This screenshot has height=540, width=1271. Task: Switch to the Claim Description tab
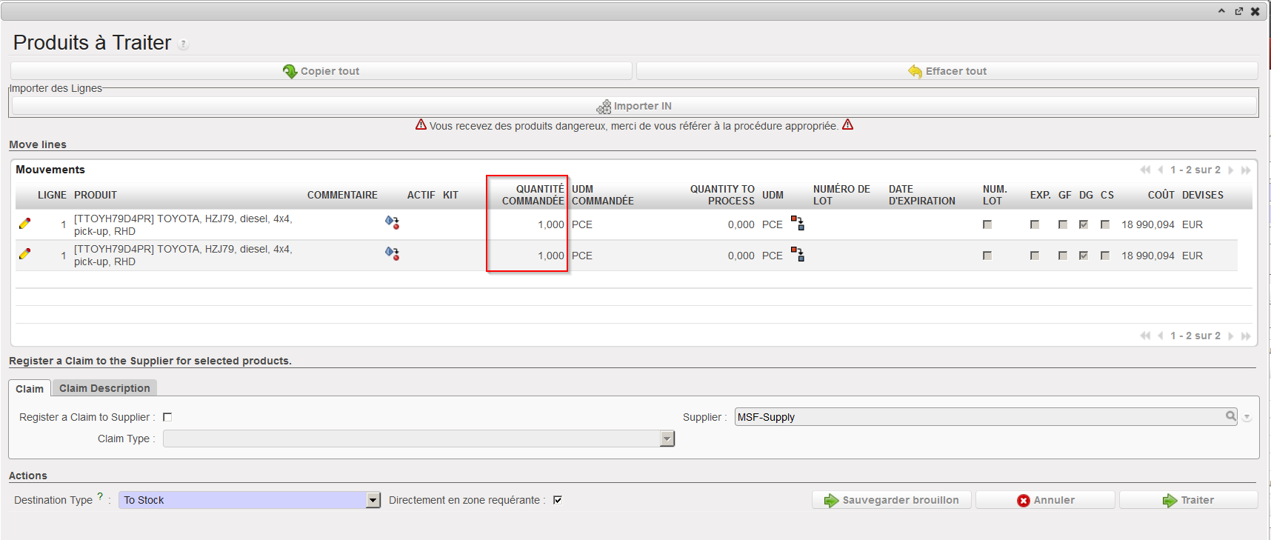coord(104,388)
